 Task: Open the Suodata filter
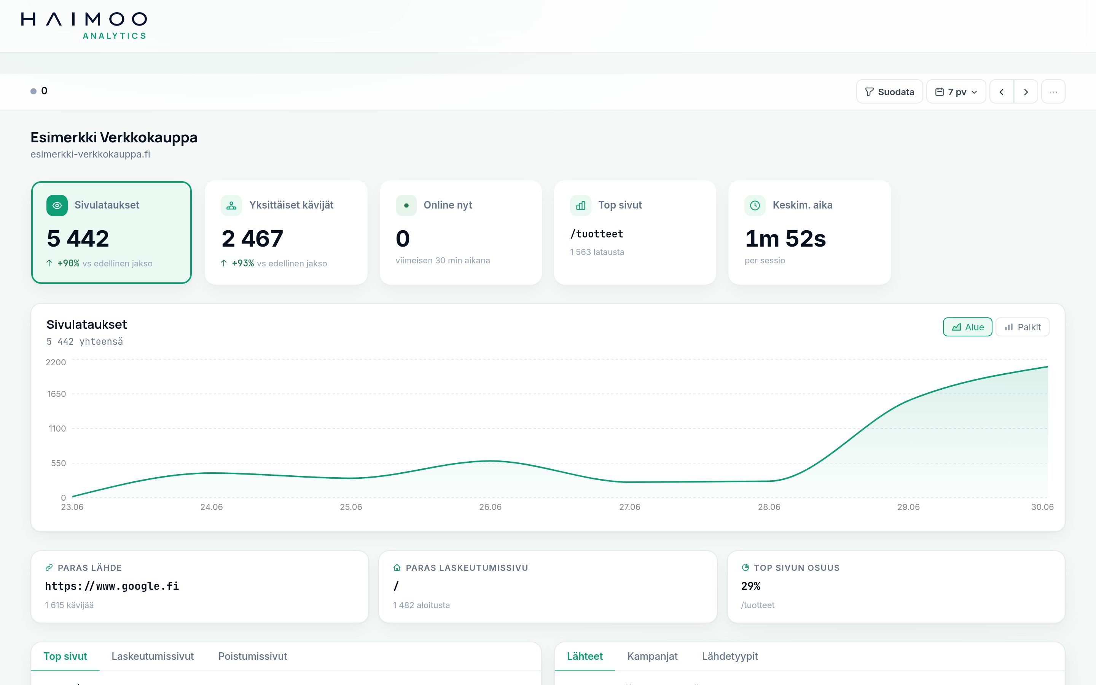(x=889, y=91)
